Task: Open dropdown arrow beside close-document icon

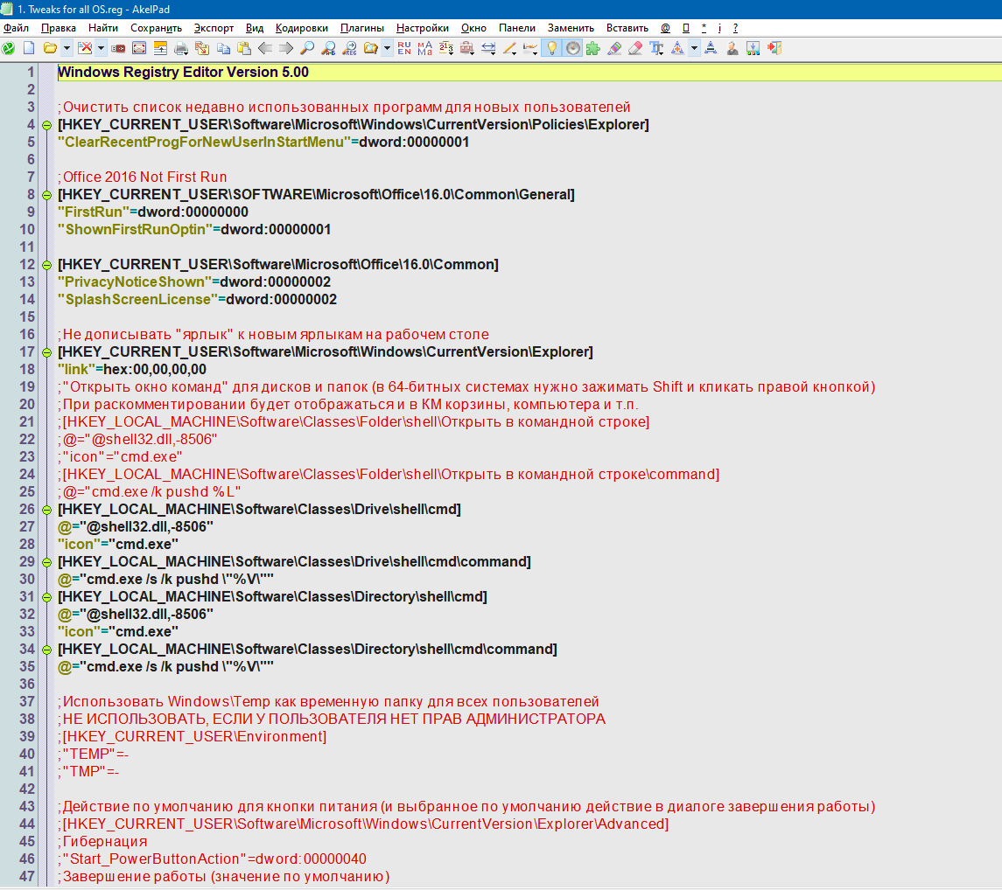Action: (x=101, y=49)
